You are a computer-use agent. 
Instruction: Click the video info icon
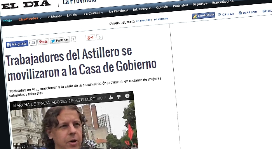[x=127, y=96]
